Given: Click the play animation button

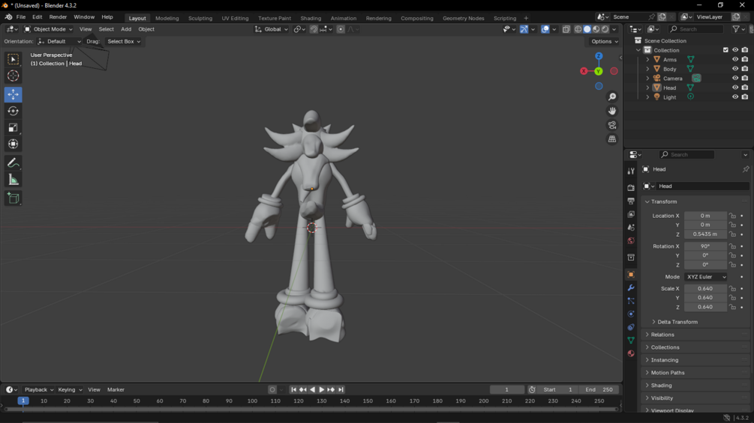Looking at the screenshot, I should point(322,390).
